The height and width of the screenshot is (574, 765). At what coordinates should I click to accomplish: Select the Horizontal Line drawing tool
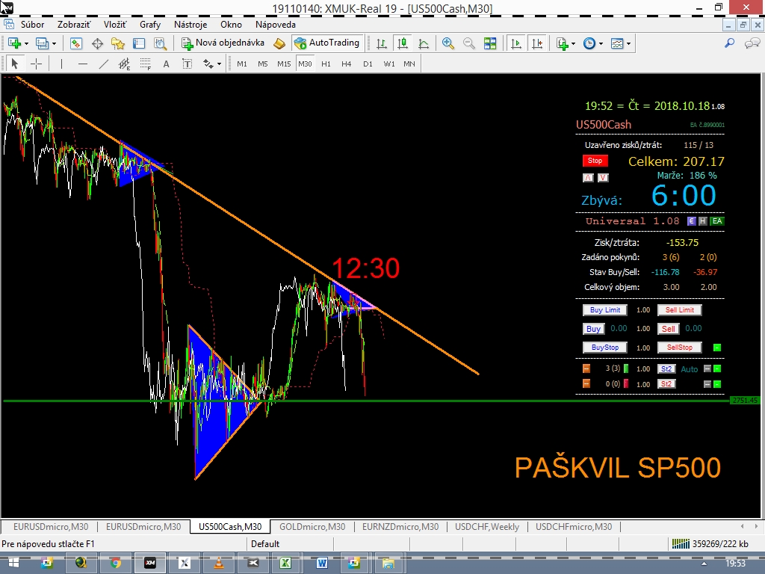pyautogui.click(x=82, y=64)
